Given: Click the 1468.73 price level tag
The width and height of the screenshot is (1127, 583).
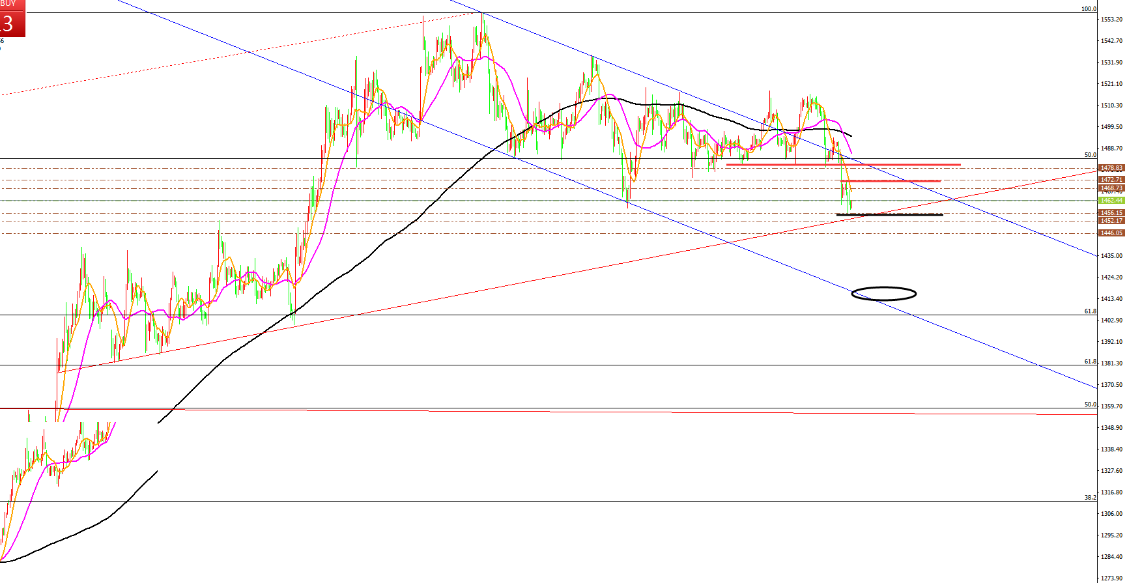Looking at the screenshot, I should (1111, 188).
